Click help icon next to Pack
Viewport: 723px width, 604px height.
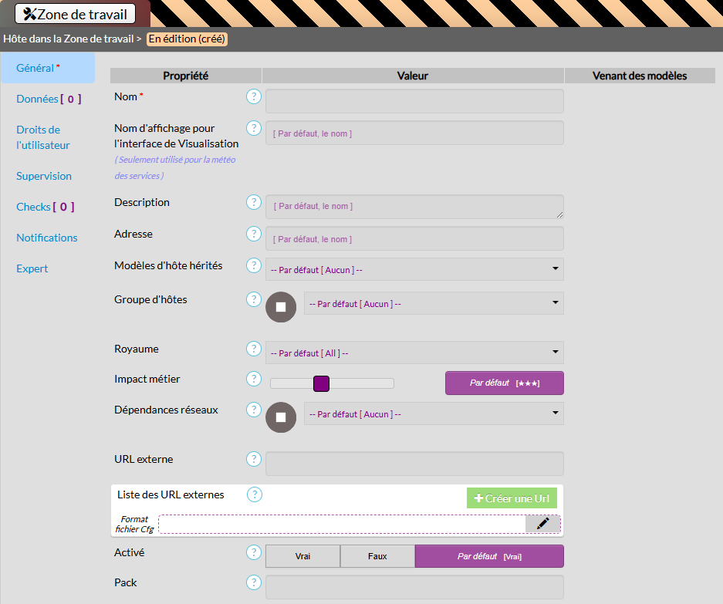tap(253, 582)
